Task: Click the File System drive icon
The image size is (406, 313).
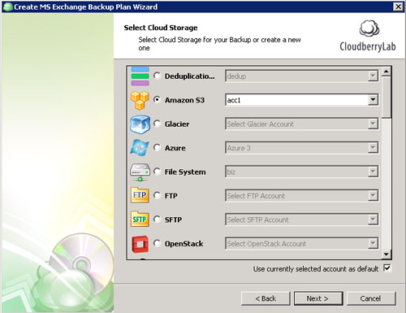Action: click(x=140, y=172)
